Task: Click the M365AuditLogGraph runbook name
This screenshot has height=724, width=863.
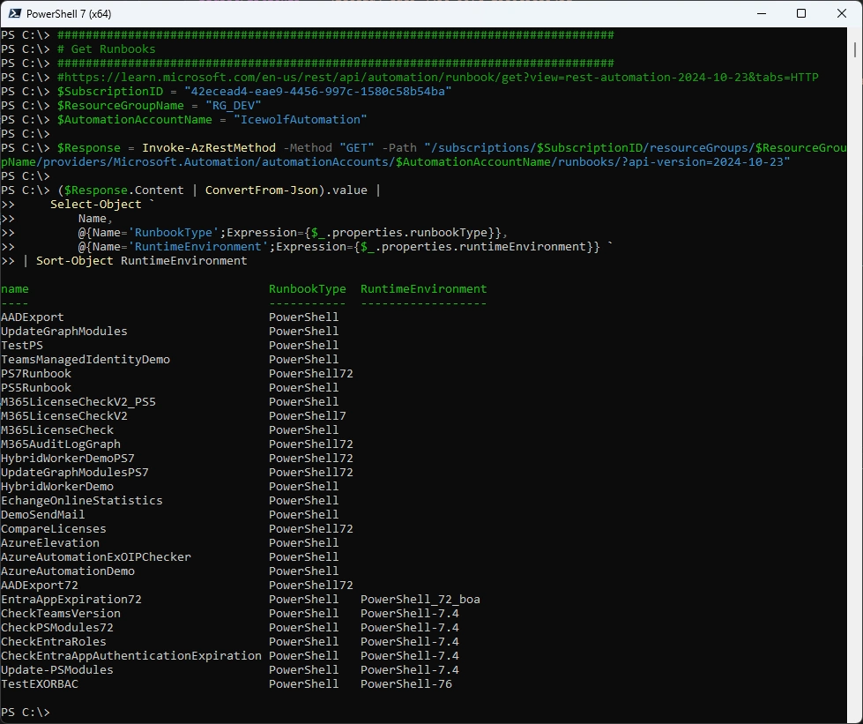Action: tap(61, 444)
